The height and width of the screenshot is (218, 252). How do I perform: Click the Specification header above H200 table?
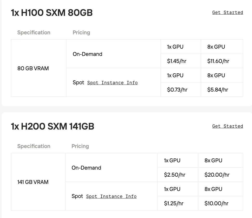point(34,146)
